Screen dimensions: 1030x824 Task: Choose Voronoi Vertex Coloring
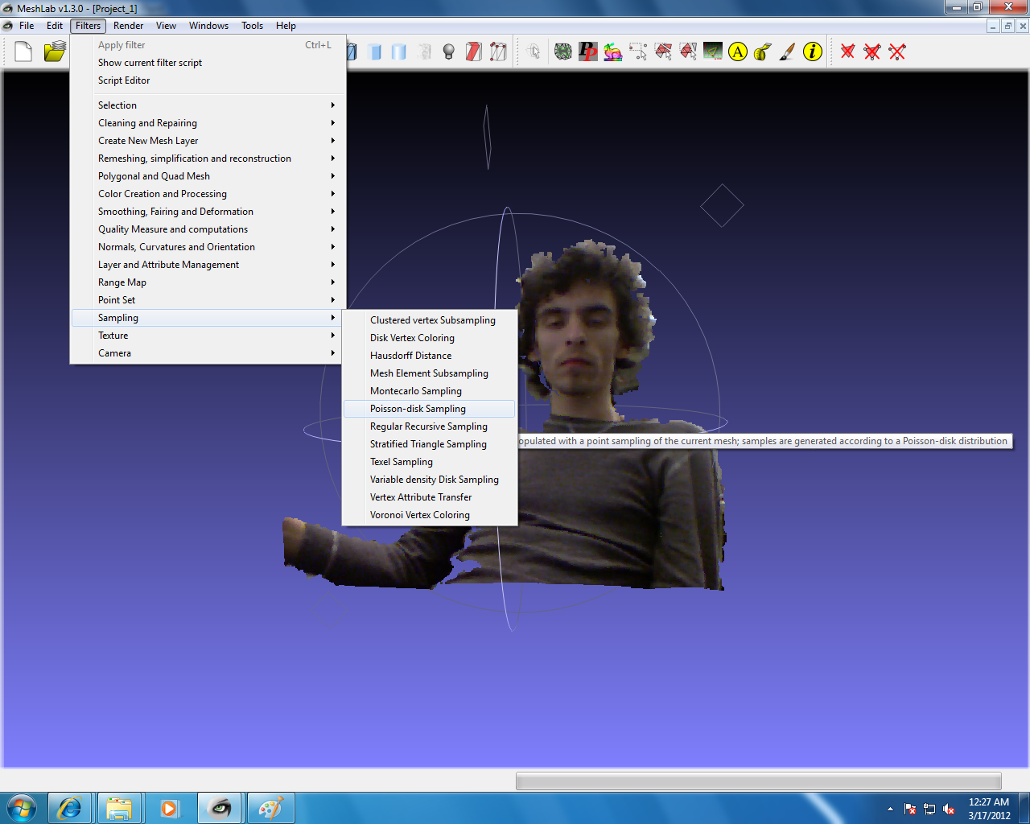pyautogui.click(x=430, y=515)
